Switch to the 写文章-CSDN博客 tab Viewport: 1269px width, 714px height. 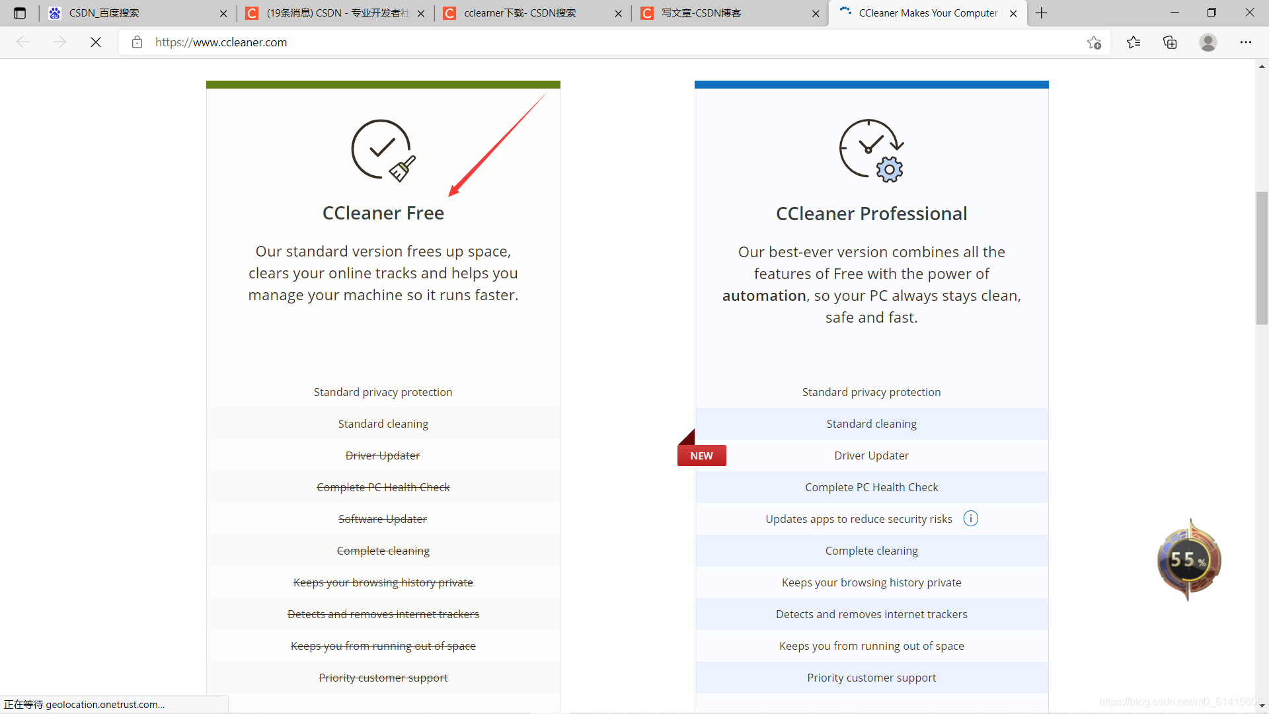730,13
